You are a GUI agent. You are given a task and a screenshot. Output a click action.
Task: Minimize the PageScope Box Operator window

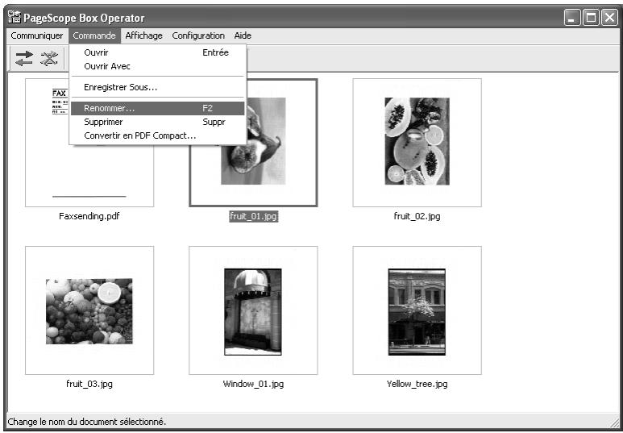pos(572,18)
